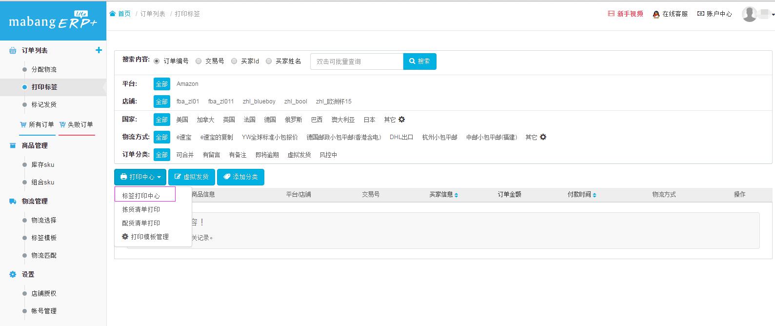The width and height of the screenshot is (775, 326).
Task: Open the user avatar dropdown arrow
Action: (x=773, y=15)
